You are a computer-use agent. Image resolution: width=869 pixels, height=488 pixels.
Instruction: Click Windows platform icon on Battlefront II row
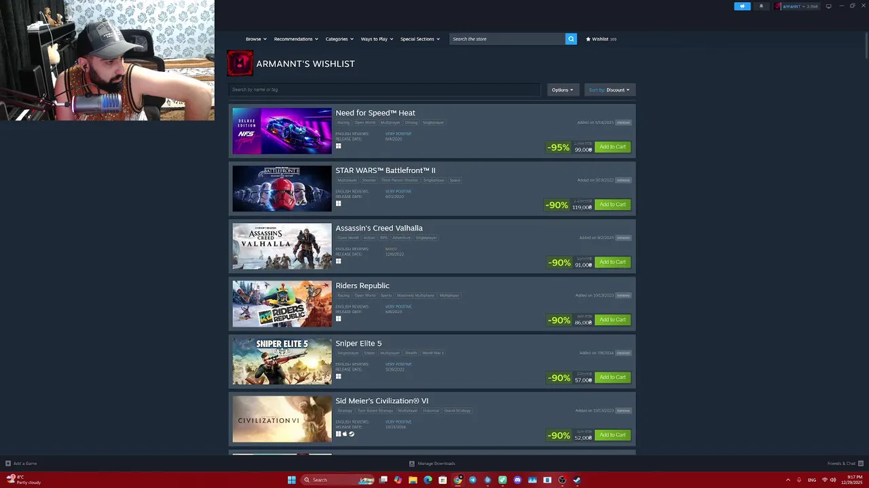[338, 203]
